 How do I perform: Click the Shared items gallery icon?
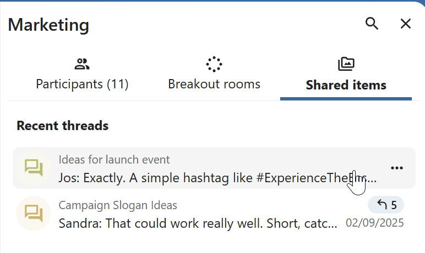[x=346, y=64]
